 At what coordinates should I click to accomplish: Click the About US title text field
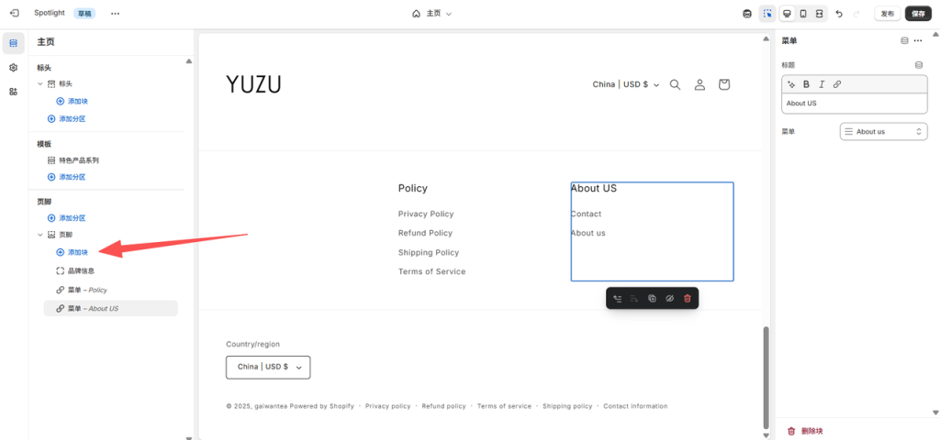854,104
